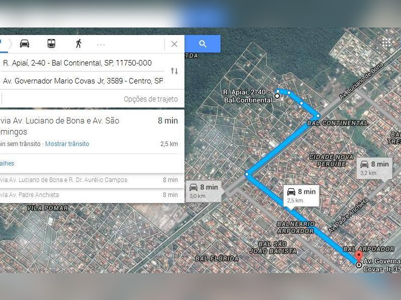Click the blue search magnifier button
Image resolution: width=401 pixels, height=300 pixels.
(x=203, y=44)
